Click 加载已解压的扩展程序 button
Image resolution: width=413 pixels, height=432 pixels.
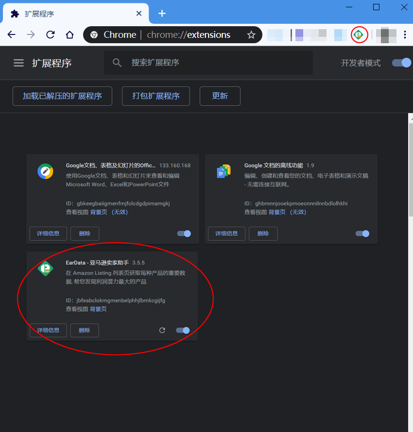(x=62, y=96)
